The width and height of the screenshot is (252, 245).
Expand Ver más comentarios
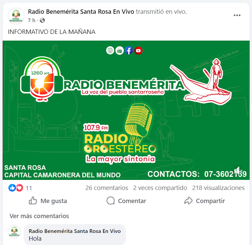(39, 216)
